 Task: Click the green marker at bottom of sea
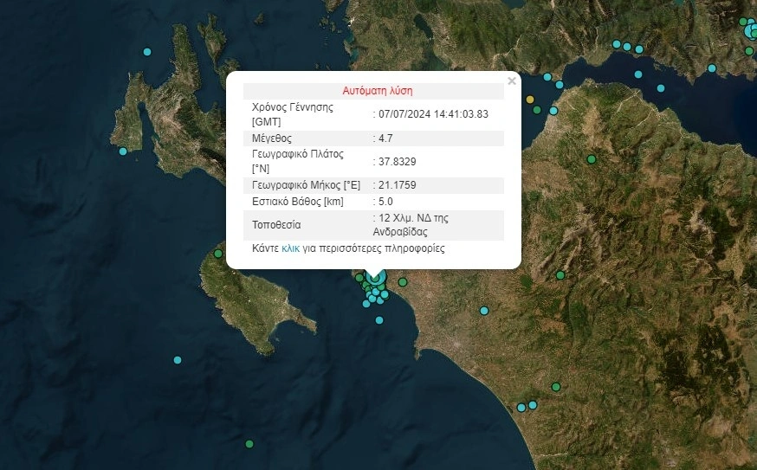pos(249,444)
